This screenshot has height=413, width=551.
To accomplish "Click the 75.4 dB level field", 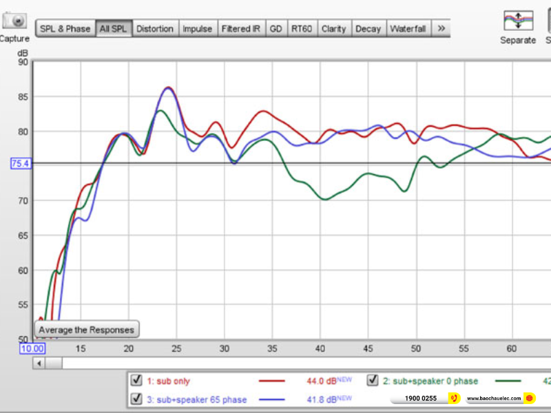I will (20, 163).
